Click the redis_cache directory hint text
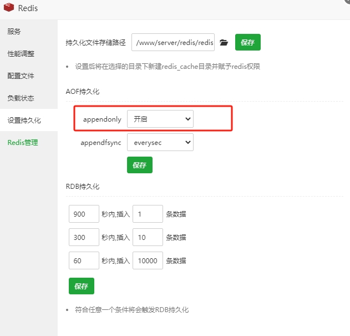Image resolution: width=350 pixels, height=336 pixels. pos(168,67)
